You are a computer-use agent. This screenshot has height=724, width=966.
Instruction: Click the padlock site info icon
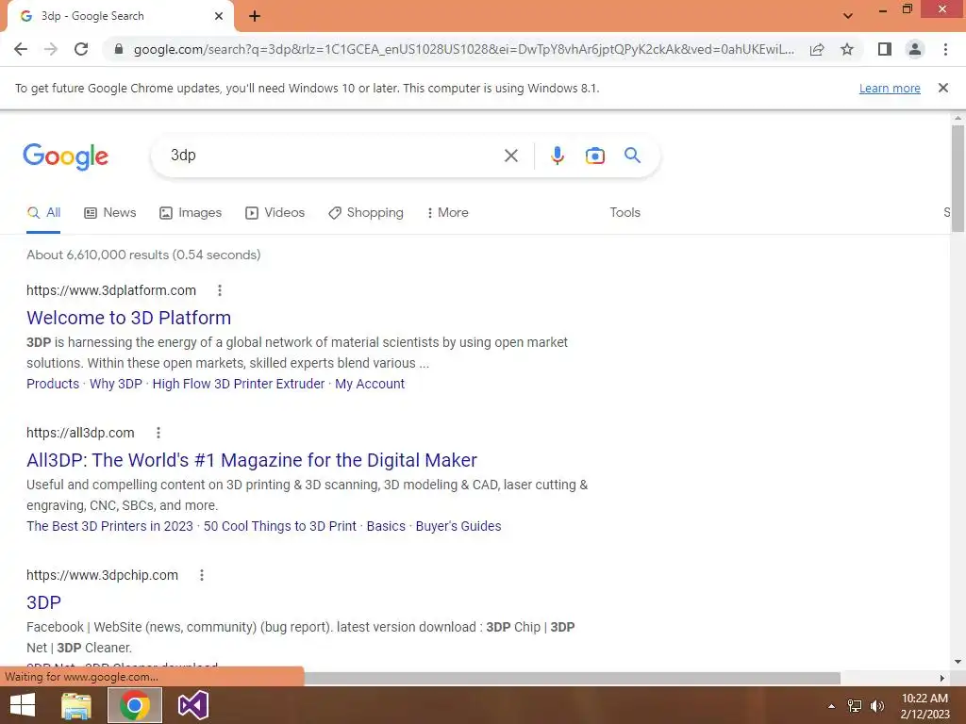119,49
